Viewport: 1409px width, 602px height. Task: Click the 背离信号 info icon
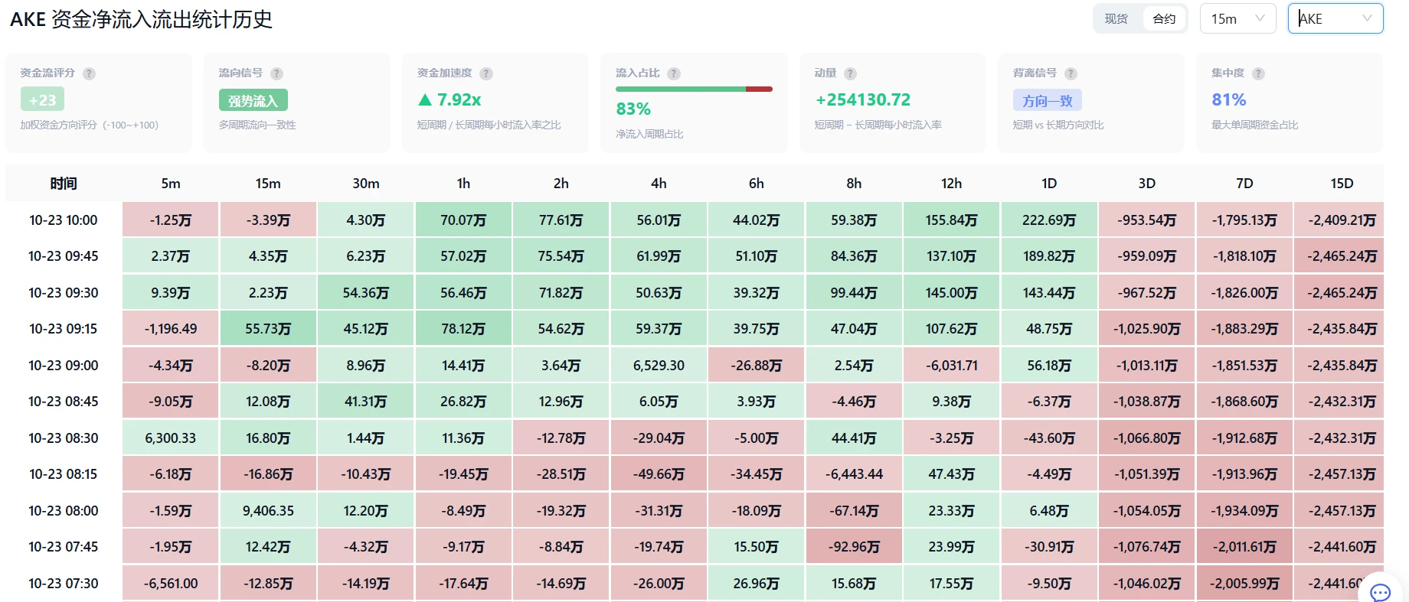[1071, 73]
